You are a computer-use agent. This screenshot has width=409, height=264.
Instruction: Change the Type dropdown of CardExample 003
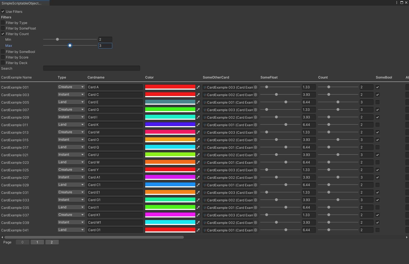point(71,94)
